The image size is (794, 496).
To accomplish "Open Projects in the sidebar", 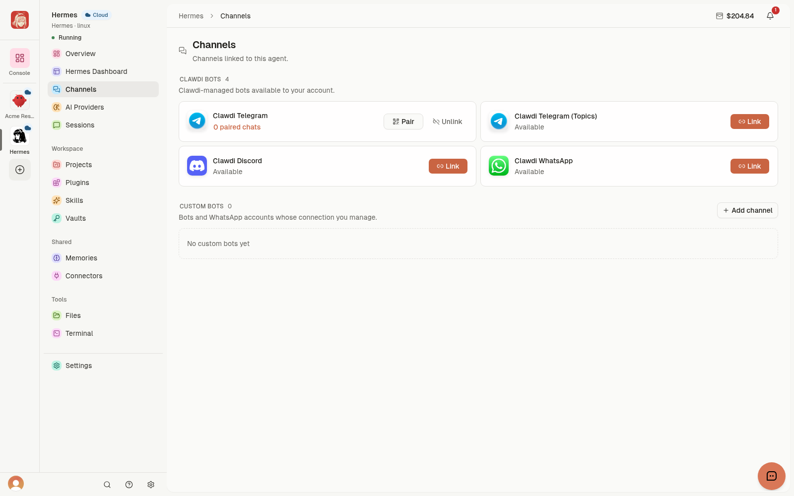I will [x=103, y=165].
